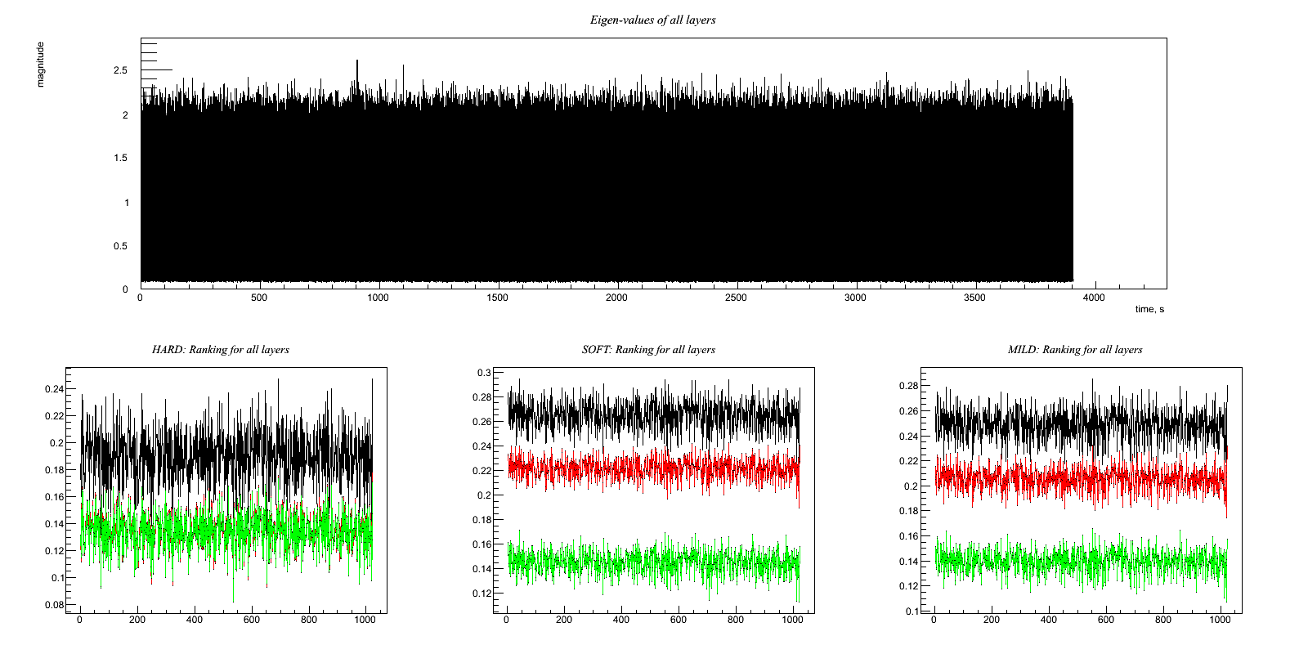Click the 'time, s' x-axis label

tap(1149, 309)
